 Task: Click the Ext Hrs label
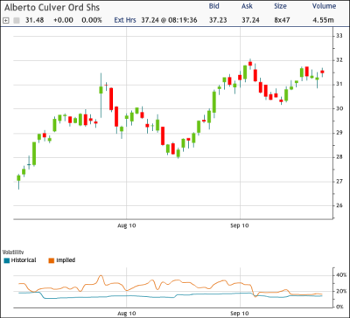[x=125, y=20]
